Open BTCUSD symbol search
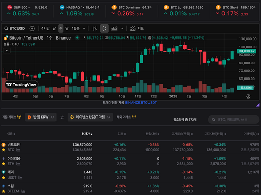This screenshot has width=261, height=195. (x=14, y=28)
